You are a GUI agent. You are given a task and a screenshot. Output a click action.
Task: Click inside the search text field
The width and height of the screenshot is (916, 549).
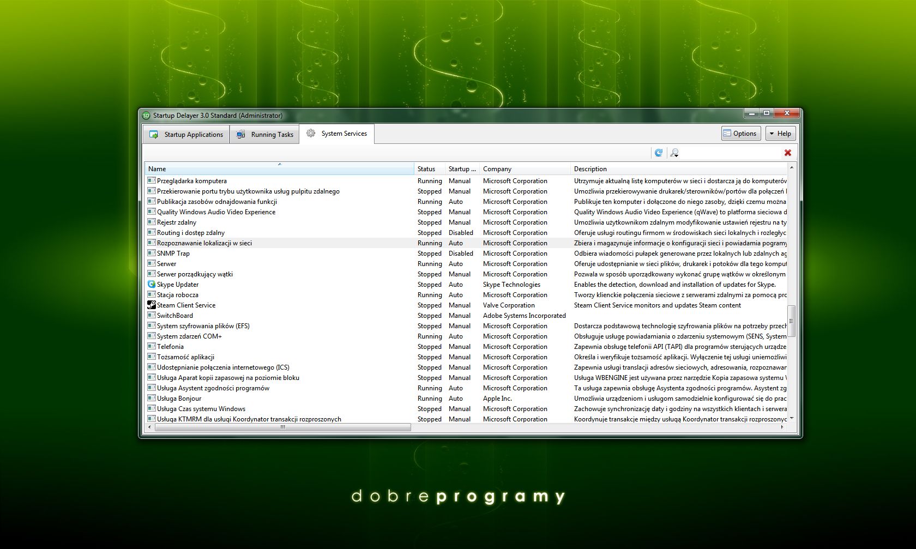(x=731, y=153)
